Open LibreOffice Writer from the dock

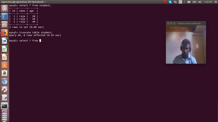(4, 41)
